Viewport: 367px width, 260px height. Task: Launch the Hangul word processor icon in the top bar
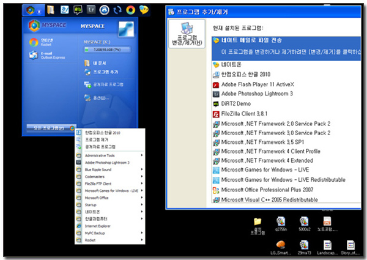click(x=64, y=10)
